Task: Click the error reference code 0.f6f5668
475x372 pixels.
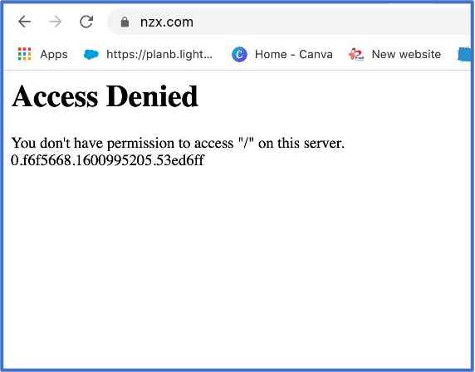Action: 108,160
